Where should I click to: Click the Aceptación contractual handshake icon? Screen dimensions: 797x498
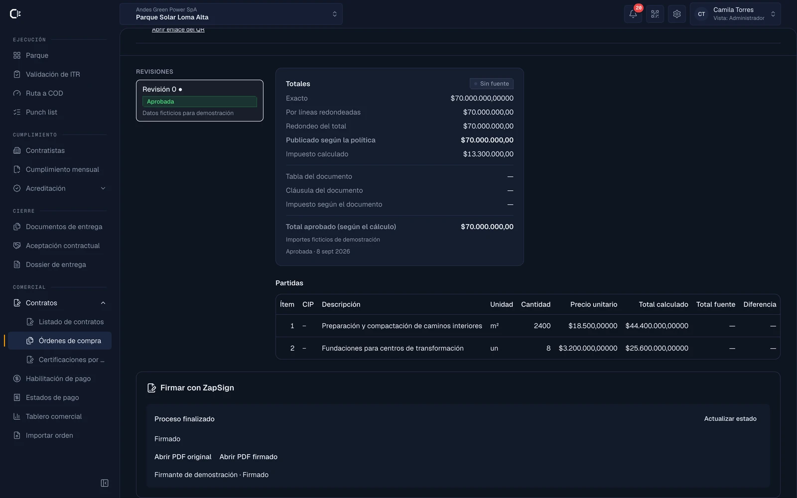(x=17, y=246)
